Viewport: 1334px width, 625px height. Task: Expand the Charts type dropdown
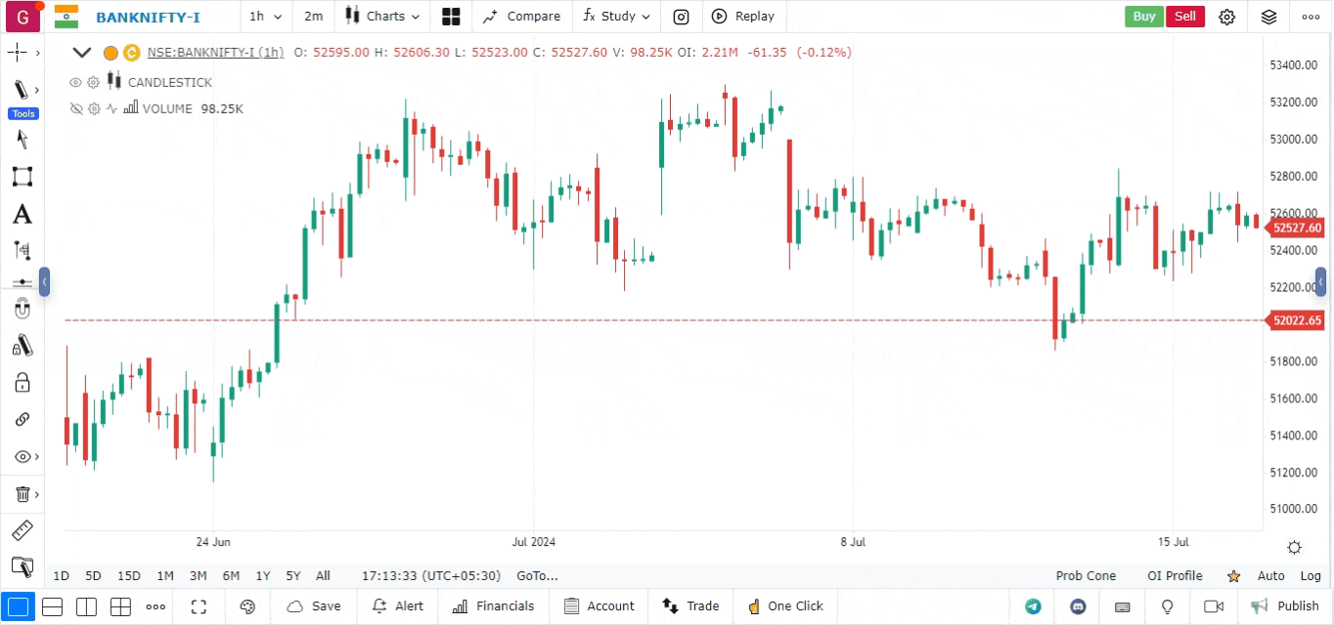pos(382,17)
